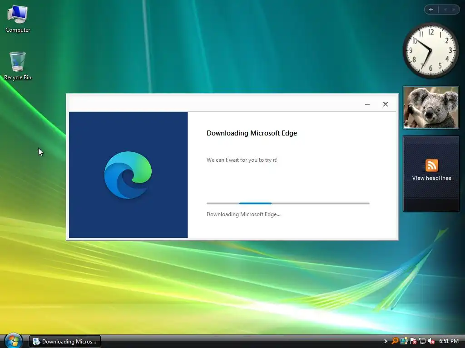
Task: Open the network connection tray icon
Action: (x=422, y=341)
